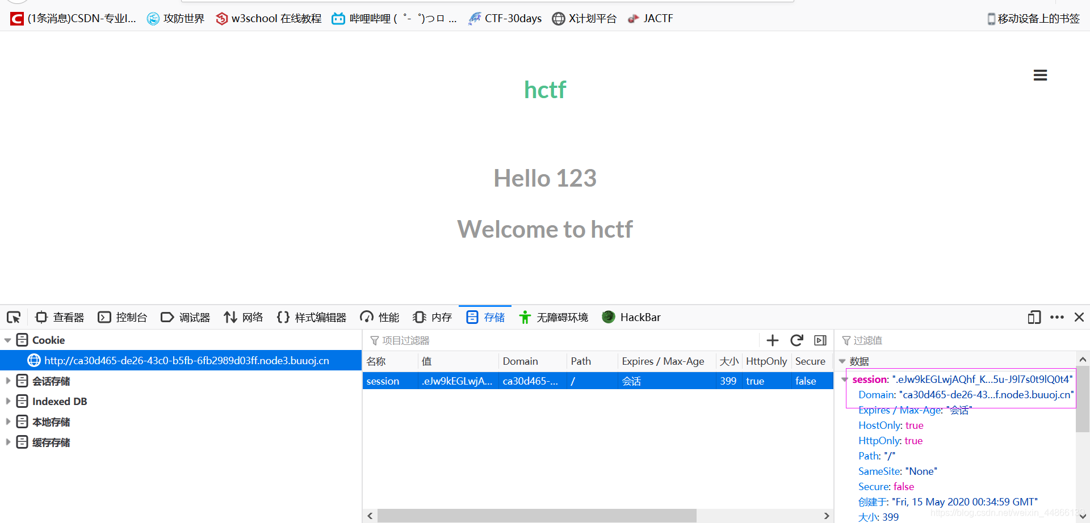Open the CSDN bookmark
This screenshot has width=1090, height=523.
pos(73,19)
